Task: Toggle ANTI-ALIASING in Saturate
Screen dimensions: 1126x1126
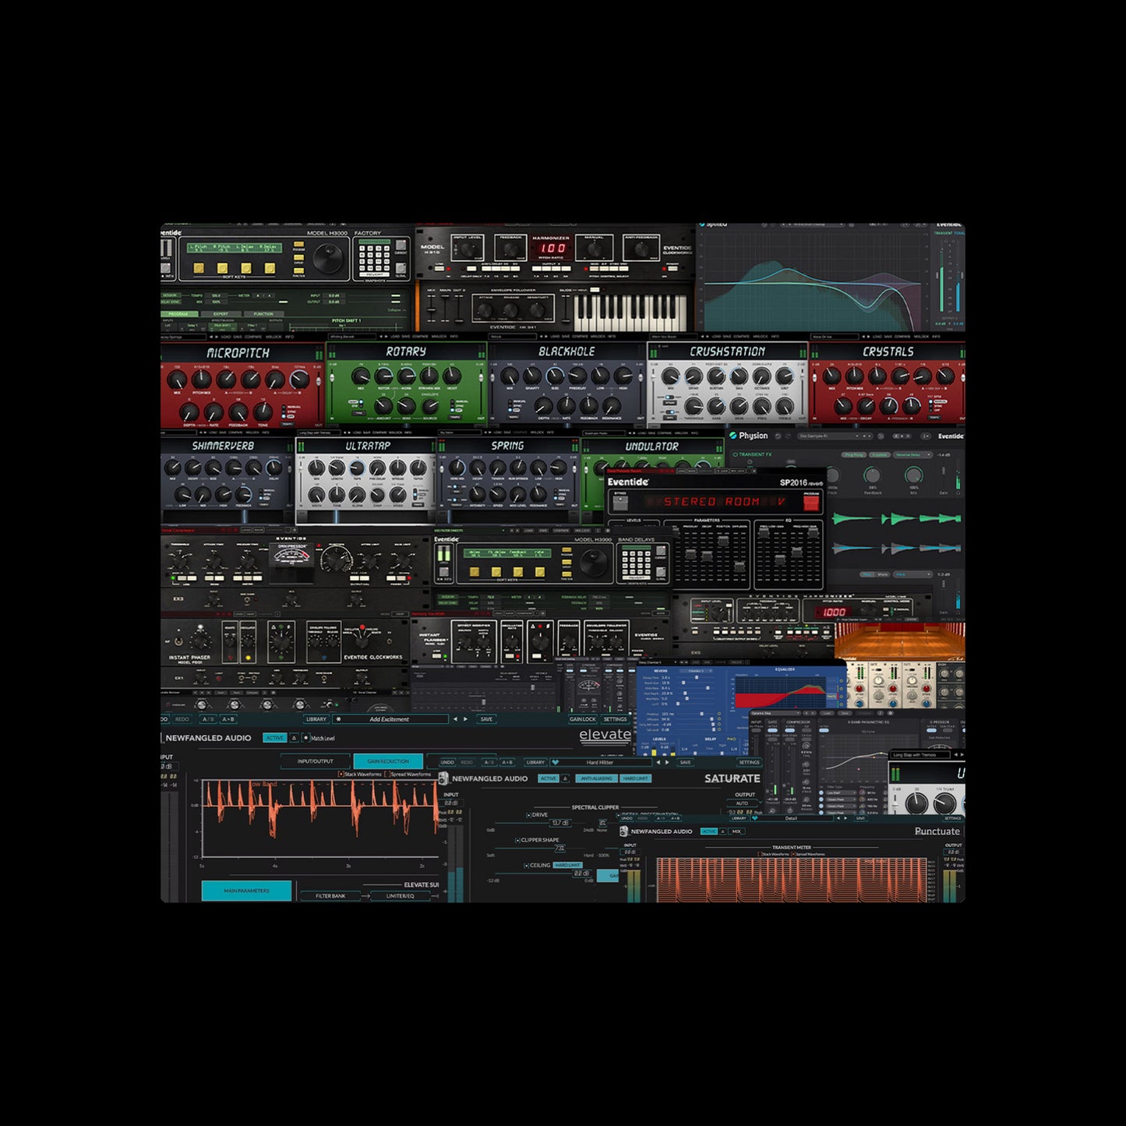Action: [x=597, y=778]
